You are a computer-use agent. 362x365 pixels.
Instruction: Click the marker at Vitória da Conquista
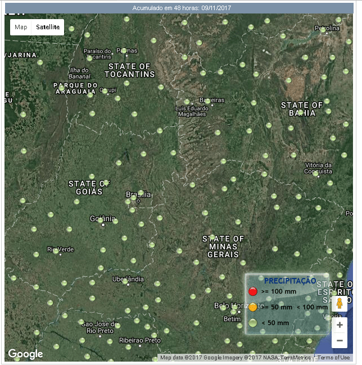[x=316, y=174]
